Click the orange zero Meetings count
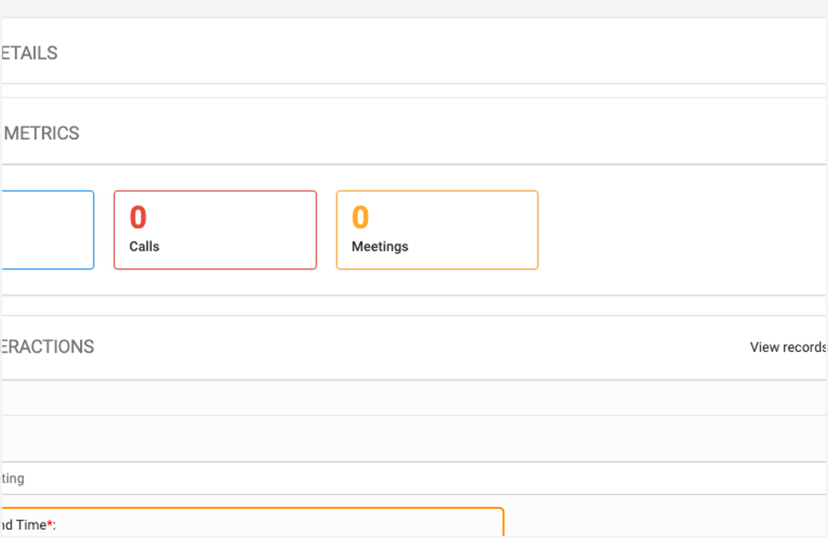The image size is (828, 538). [x=361, y=218]
